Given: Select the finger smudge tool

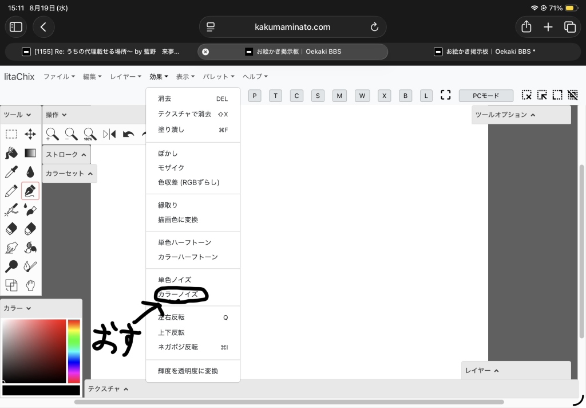Looking at the screenshot, I should tap(11, 248).
